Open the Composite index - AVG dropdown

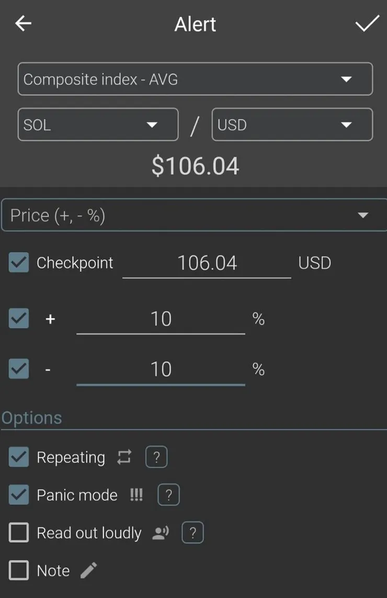[195, 79]
